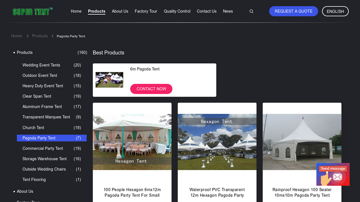Select the highlighted Pagoda Party Tent category
Viewport: 360px width, 202px height.
[x=52, y=138]
